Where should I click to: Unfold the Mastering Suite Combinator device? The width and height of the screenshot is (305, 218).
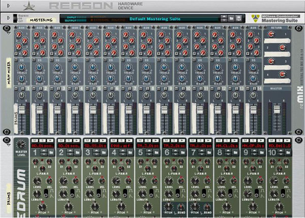click(x=8, y=18)
